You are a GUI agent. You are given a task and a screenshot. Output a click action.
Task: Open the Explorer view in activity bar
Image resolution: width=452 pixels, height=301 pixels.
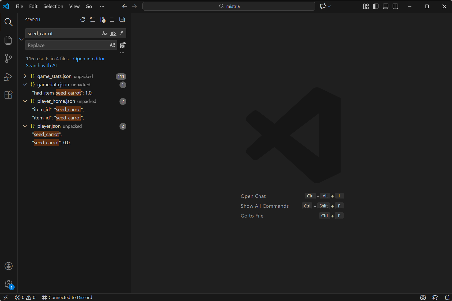coord(8,40)
